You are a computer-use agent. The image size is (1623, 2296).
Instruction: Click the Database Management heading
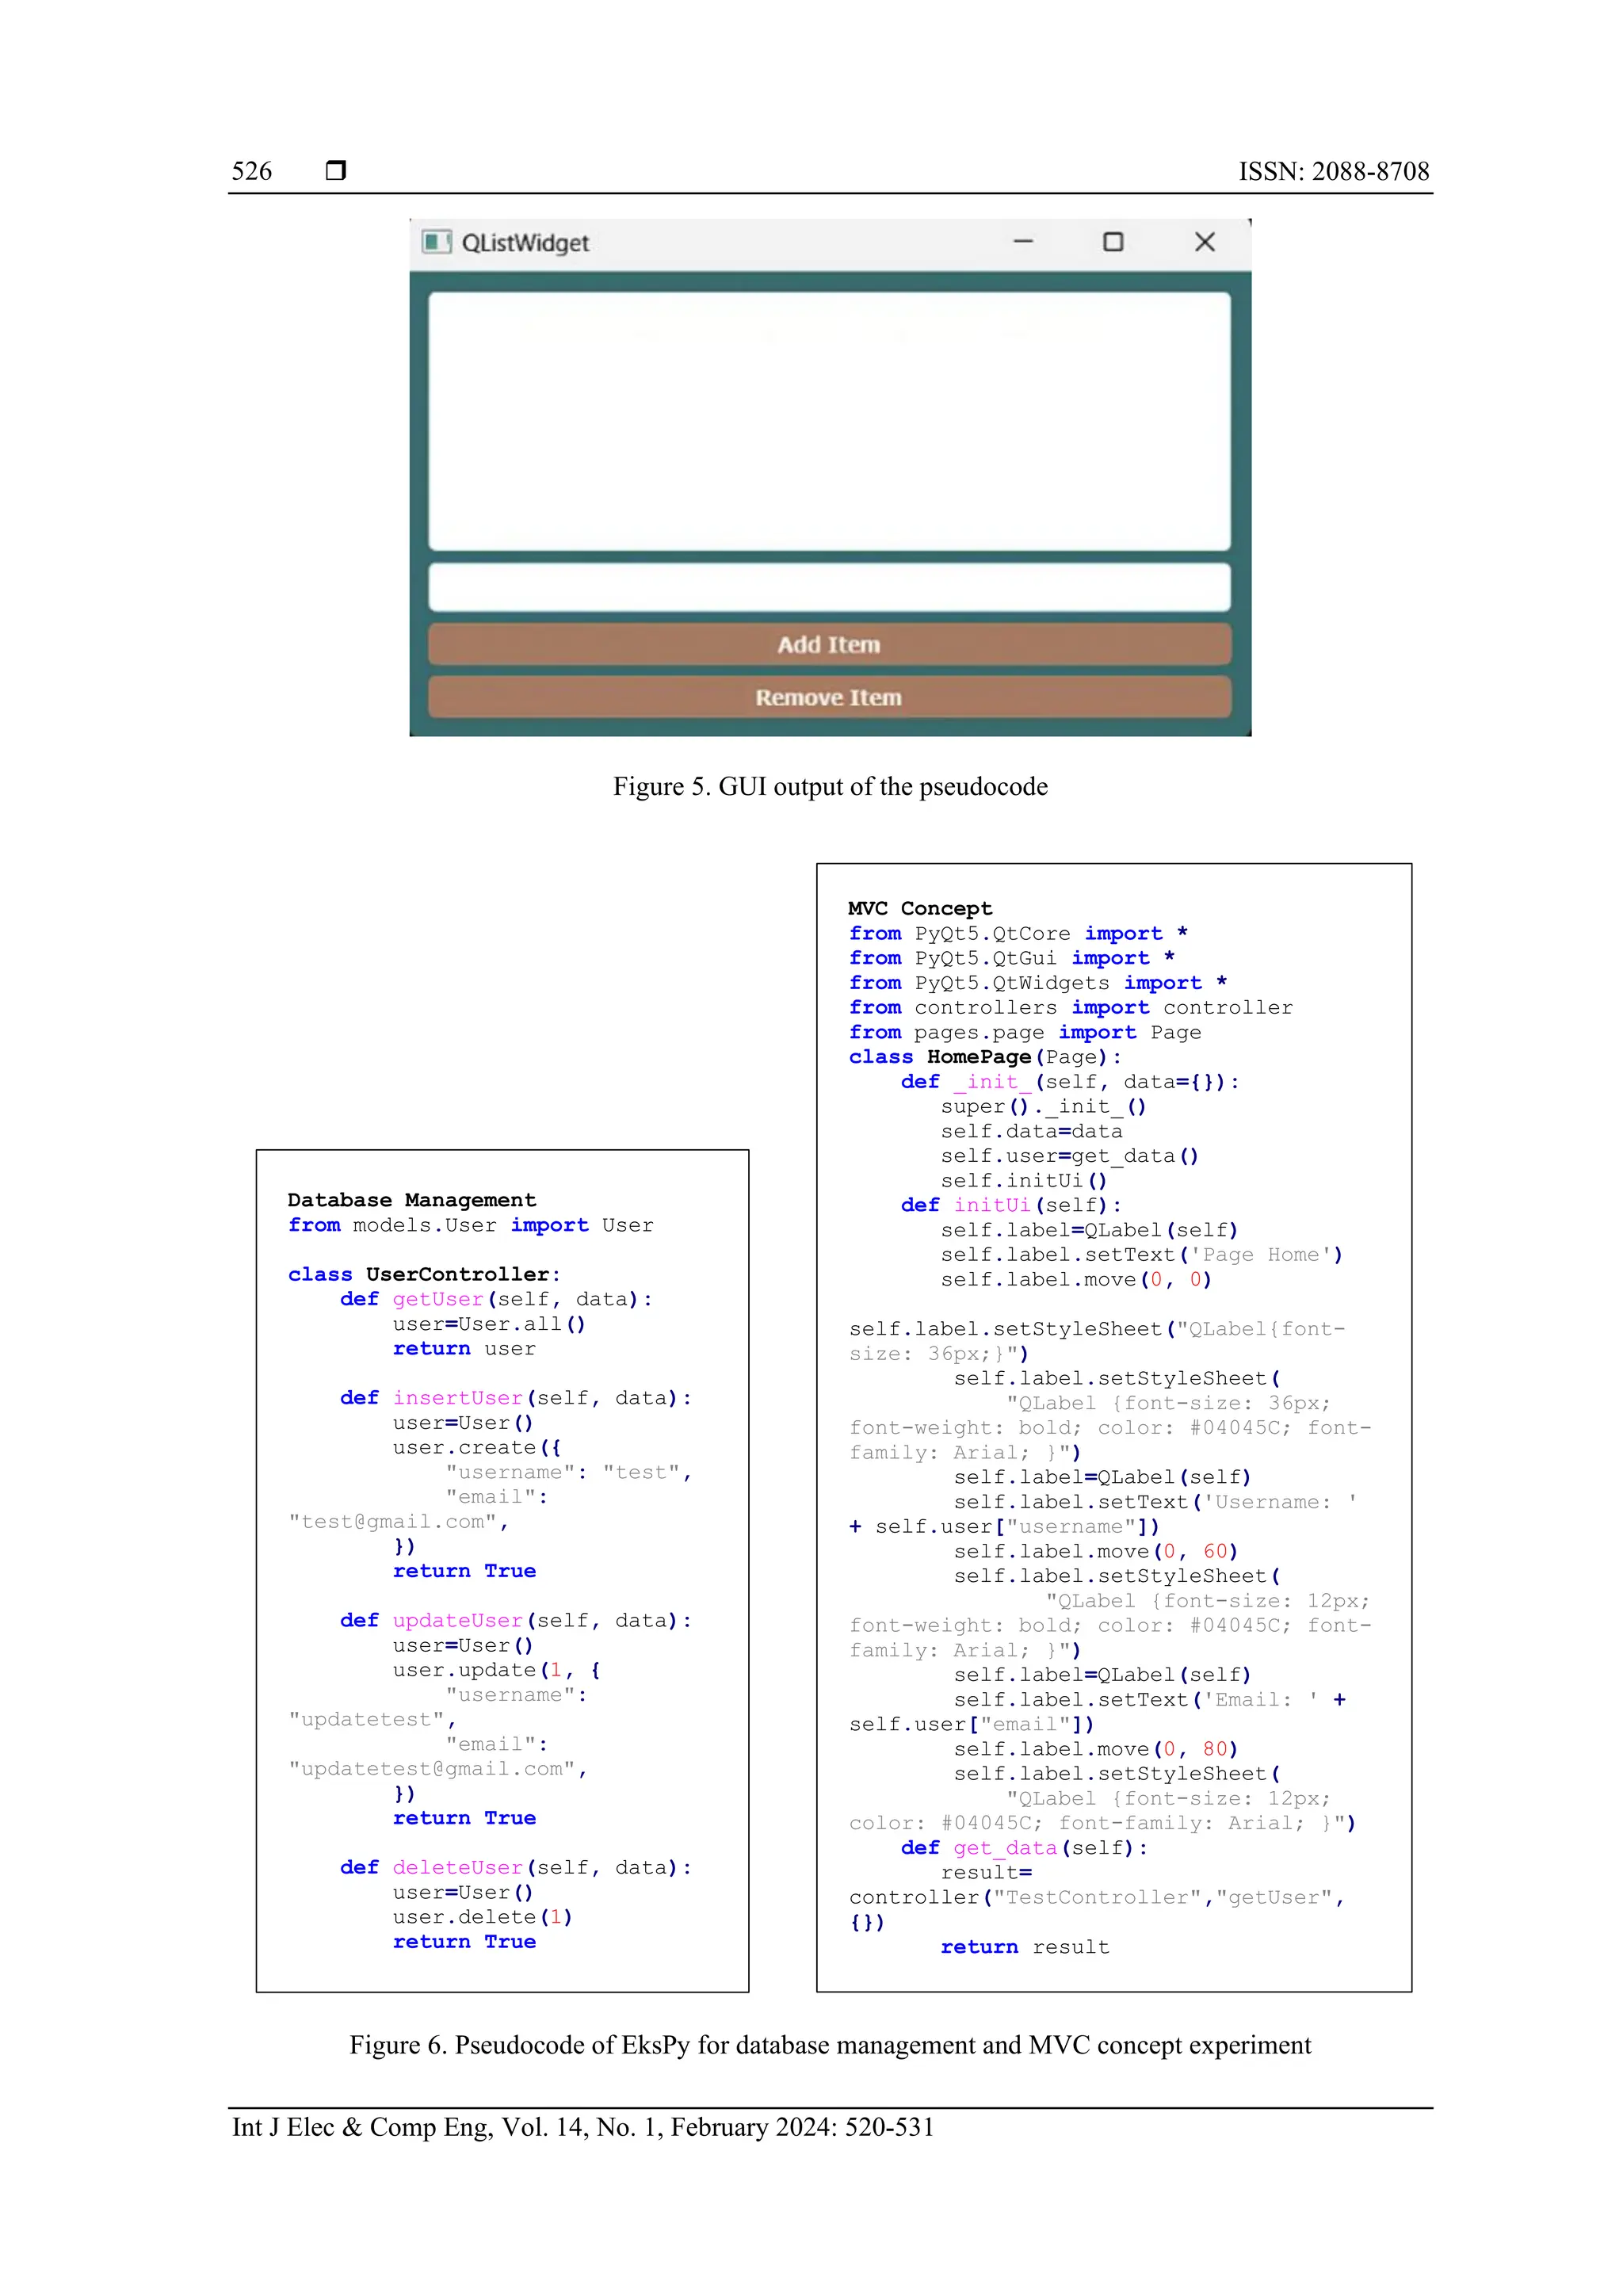pos(412,1200)
